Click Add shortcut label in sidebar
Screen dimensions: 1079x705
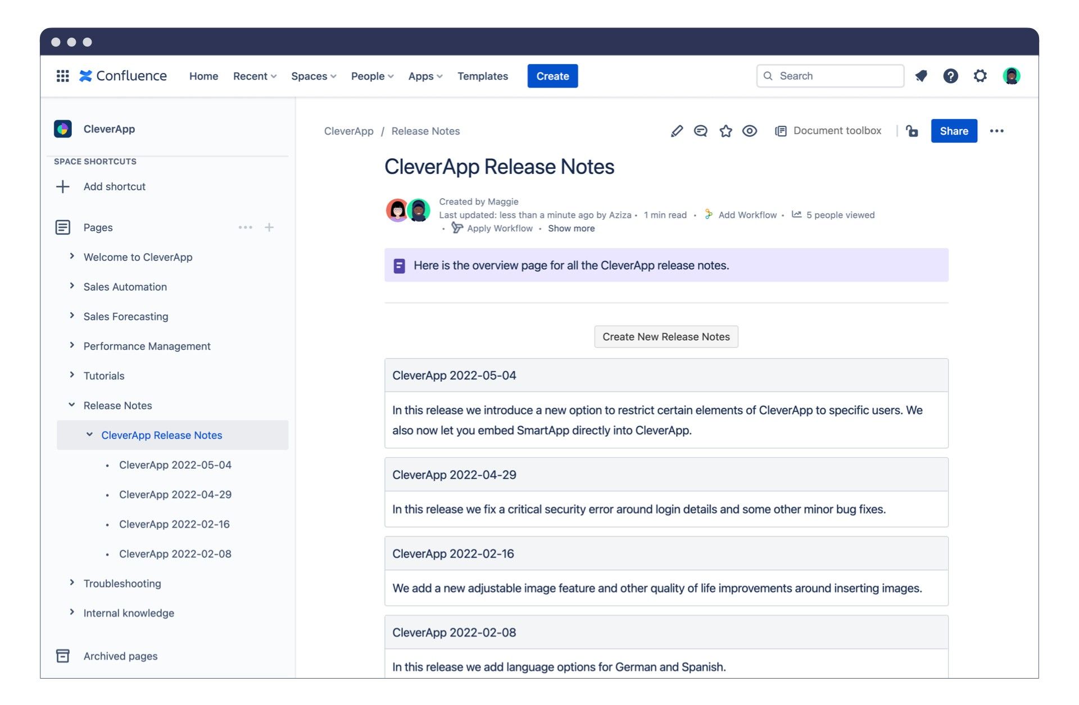pyautogui.click(x=114, y=186)
